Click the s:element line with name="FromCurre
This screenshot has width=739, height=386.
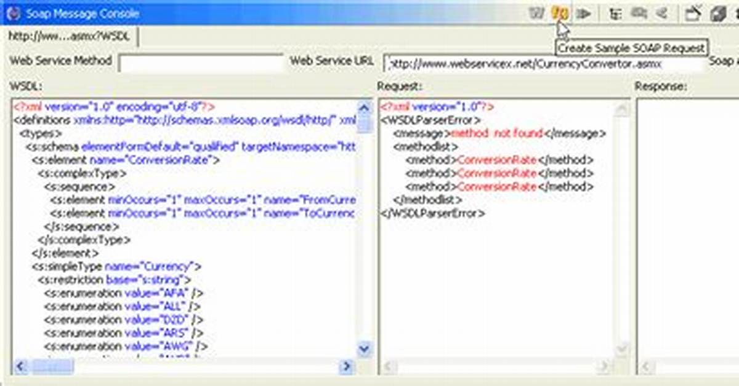pyautogui.click(x=203, y=200)
